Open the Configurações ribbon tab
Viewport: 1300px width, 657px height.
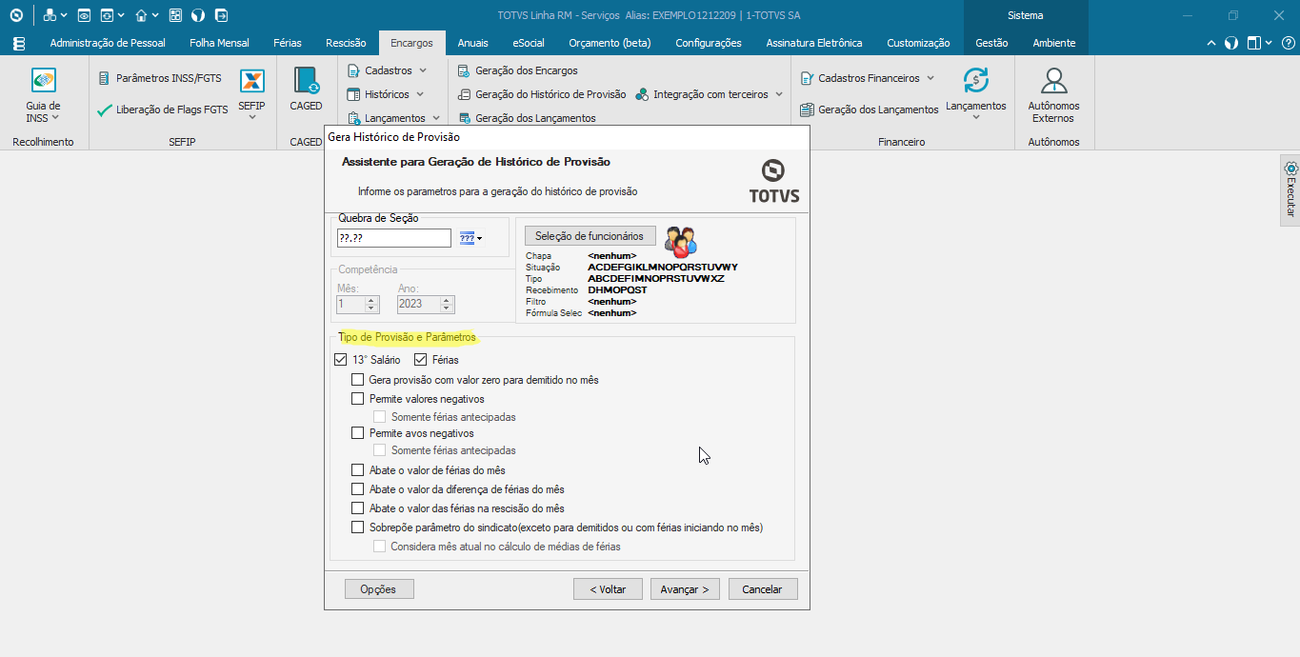pos(709,43)
